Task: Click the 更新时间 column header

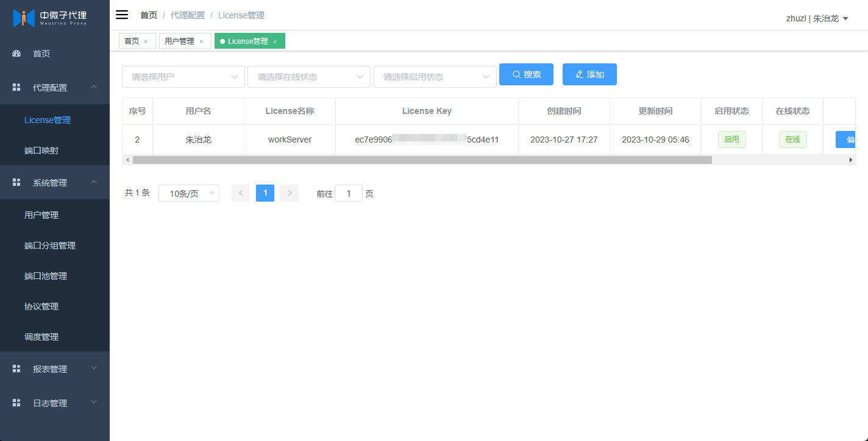Action: pos(655,111)
